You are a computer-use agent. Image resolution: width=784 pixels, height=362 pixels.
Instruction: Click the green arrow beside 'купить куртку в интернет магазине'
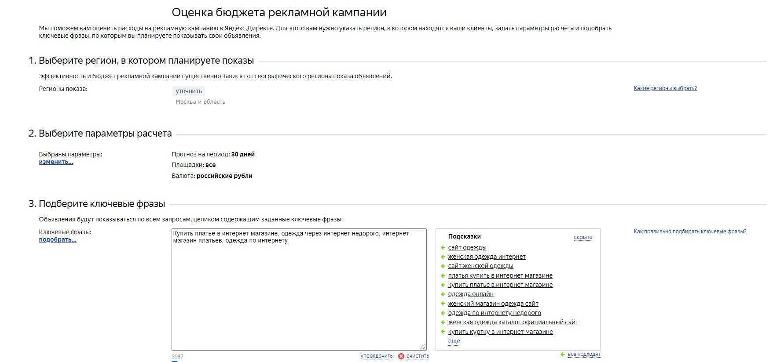point(443,332)
